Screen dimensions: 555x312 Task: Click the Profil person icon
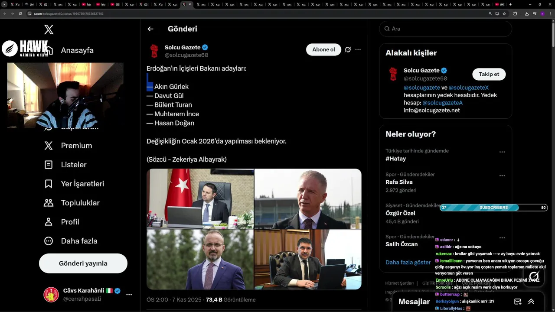click(49, 222)
